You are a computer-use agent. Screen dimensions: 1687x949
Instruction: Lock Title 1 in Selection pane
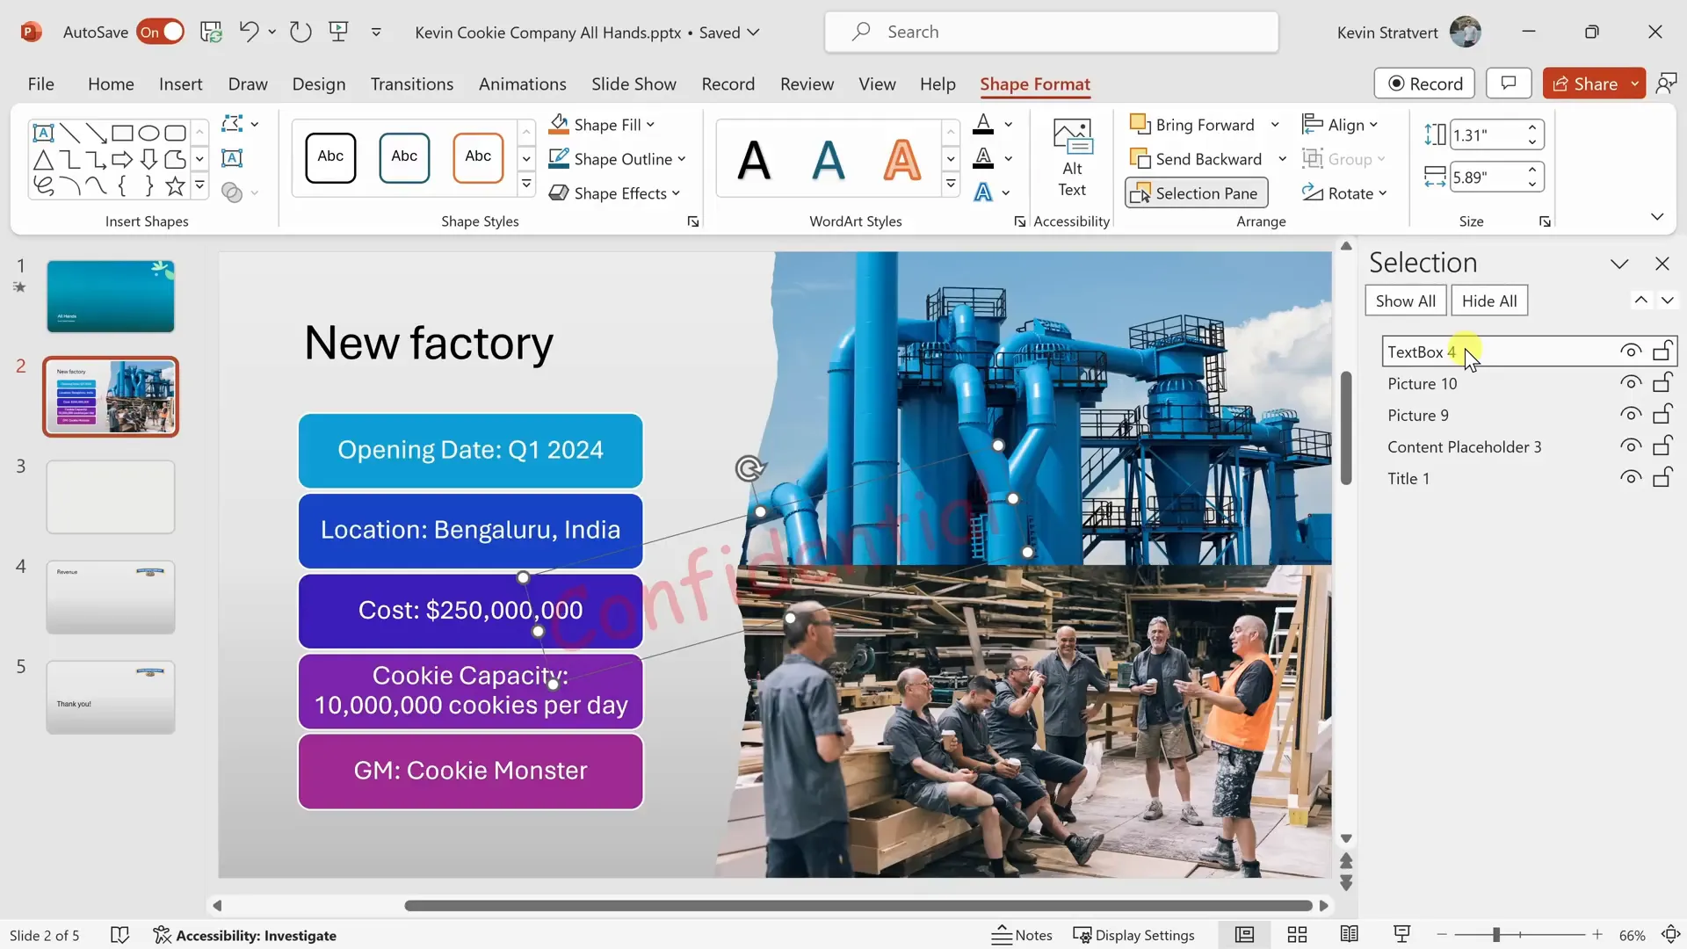[x=1662, y=477]
